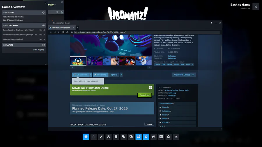Go to browser home page icon
Screen dimensions: 262x147
click(x=67, y=32)
